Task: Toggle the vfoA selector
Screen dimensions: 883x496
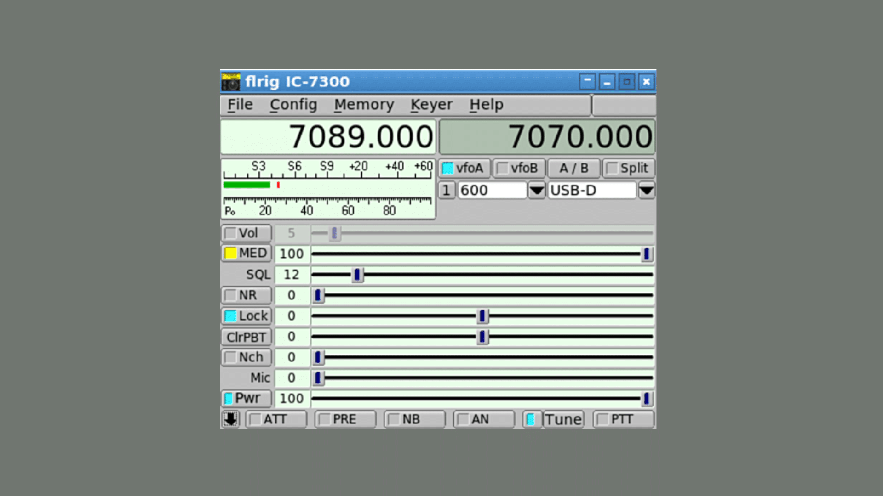Action: [x=464, y=168]
